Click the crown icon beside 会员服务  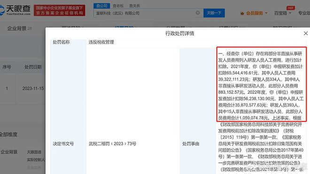pos(242,14)
